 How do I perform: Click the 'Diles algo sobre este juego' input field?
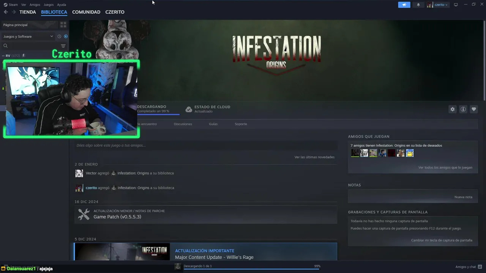point(205,145)
